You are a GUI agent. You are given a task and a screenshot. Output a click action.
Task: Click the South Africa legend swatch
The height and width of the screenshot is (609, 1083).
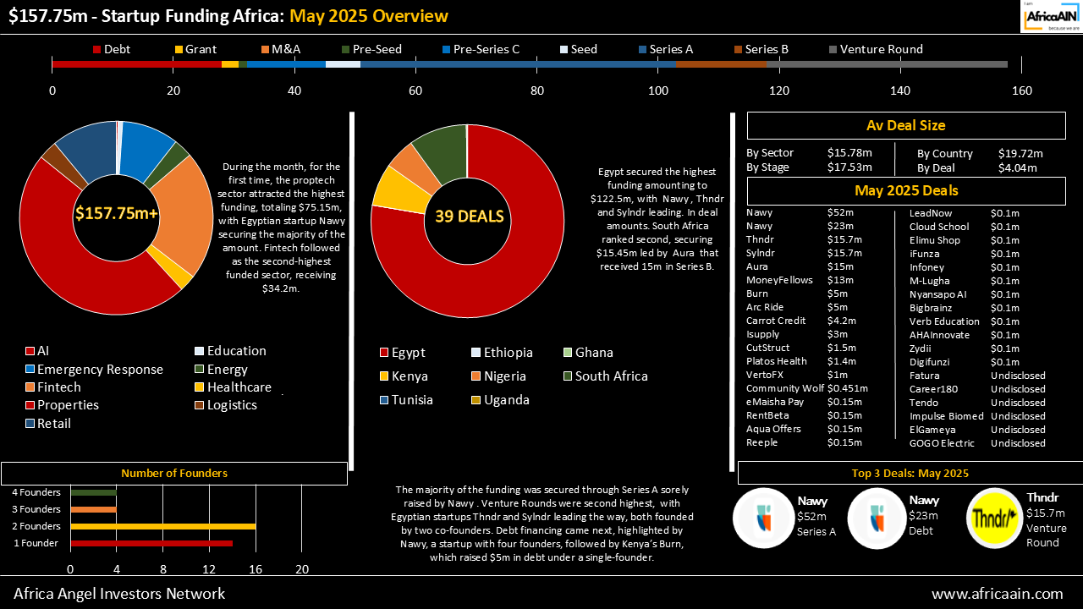568,376
